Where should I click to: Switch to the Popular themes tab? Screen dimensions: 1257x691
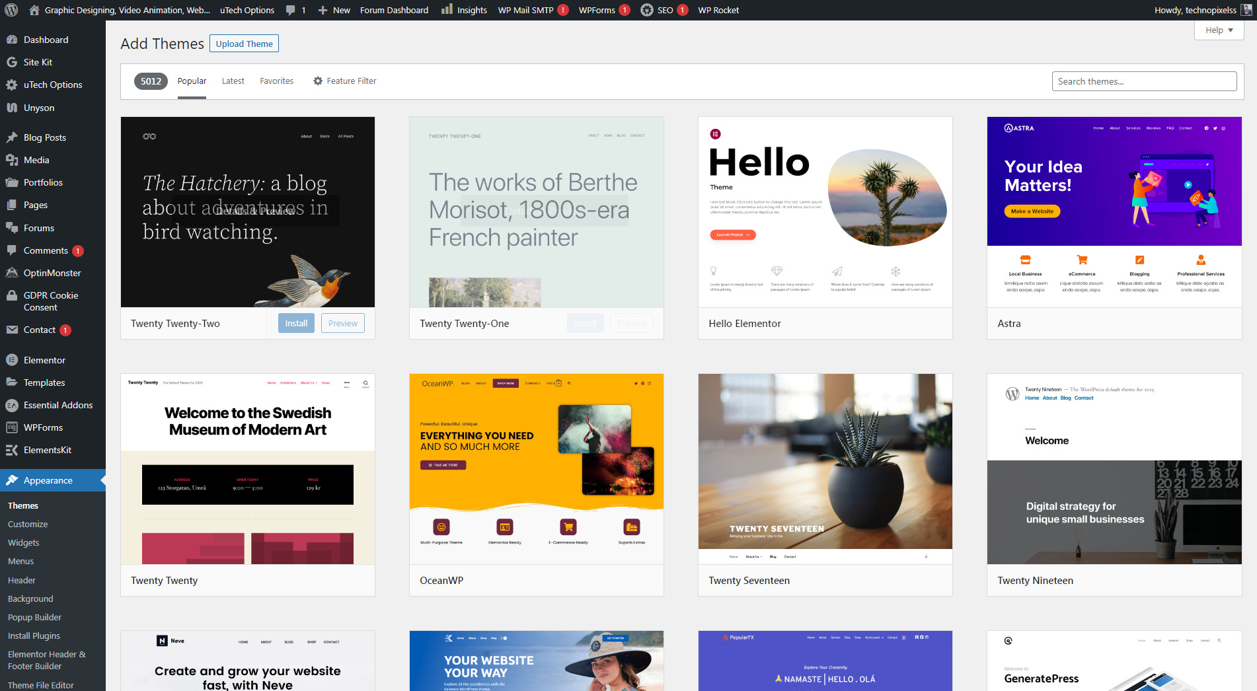192,81
